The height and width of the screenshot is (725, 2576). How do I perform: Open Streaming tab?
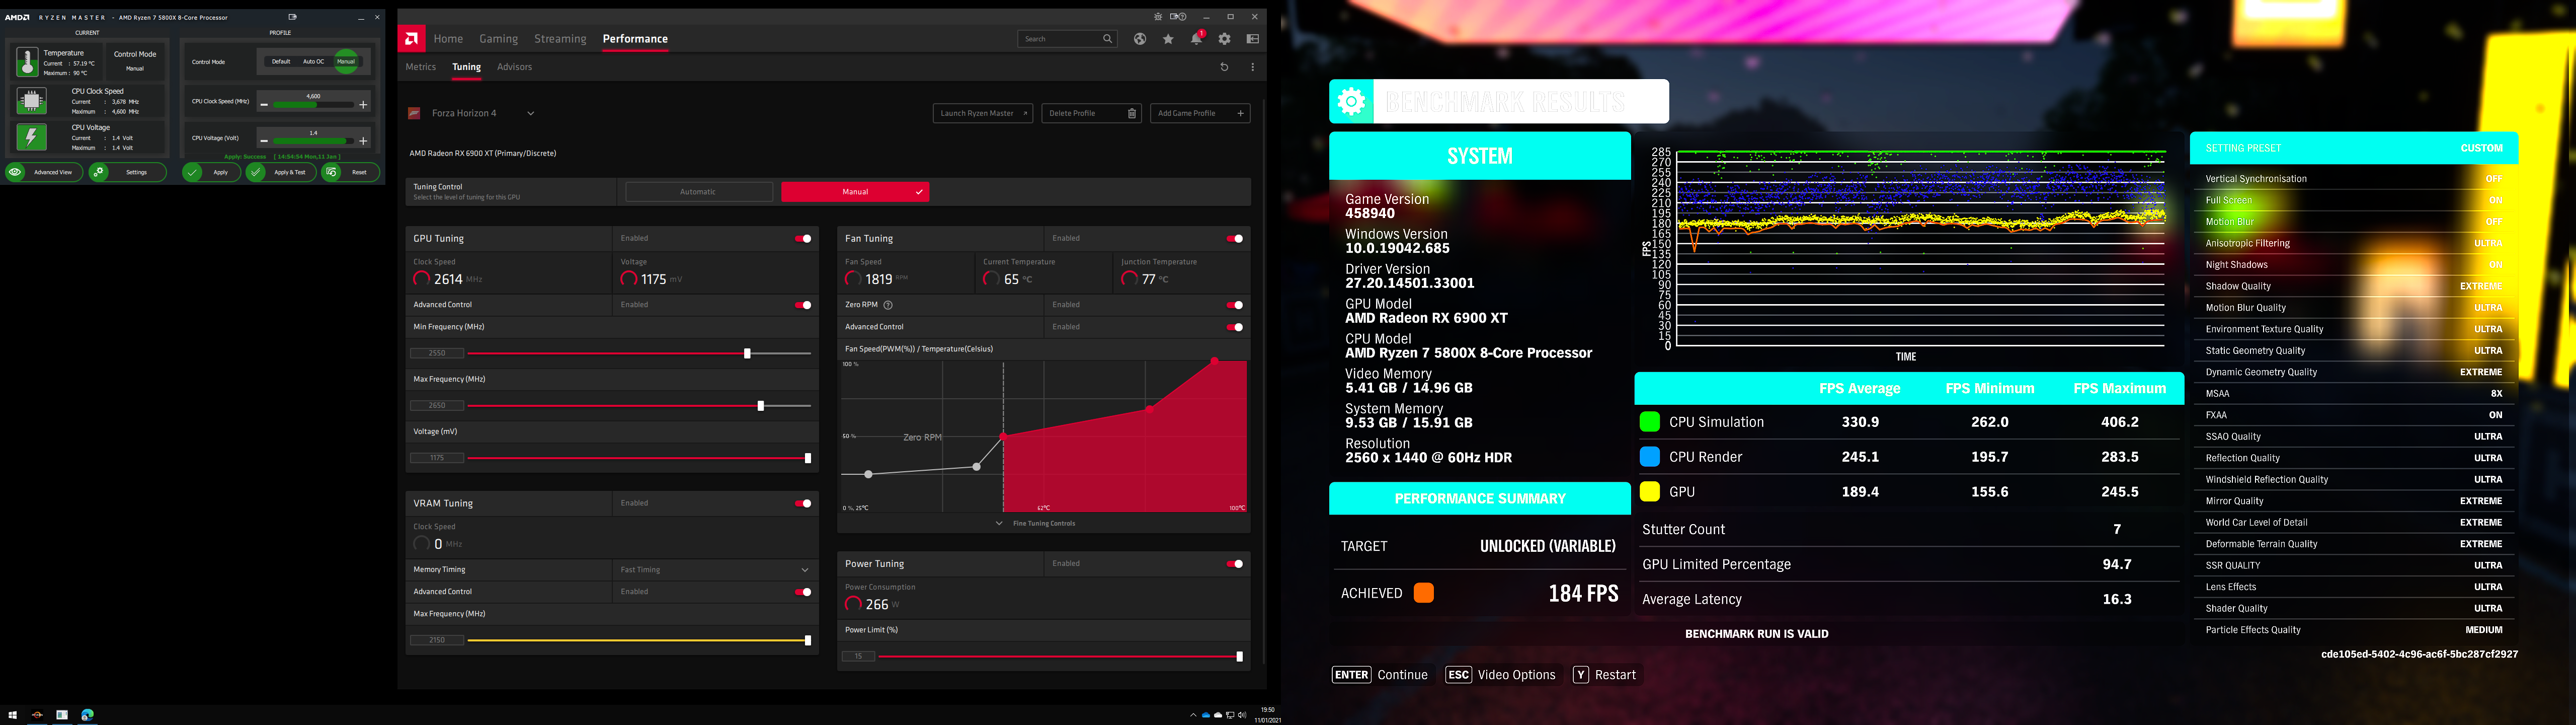pos(560,39)
